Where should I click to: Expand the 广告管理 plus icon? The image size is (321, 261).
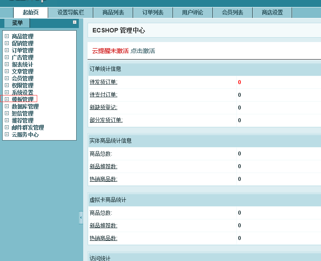tap(7, 57)
